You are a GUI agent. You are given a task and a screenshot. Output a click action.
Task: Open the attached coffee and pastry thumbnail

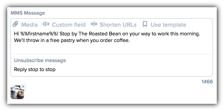pos(17,92)
